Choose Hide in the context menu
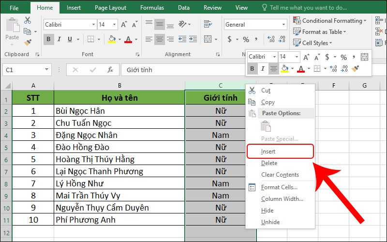Viewport: 387px width, 242px height. click(x=281, y=211)
